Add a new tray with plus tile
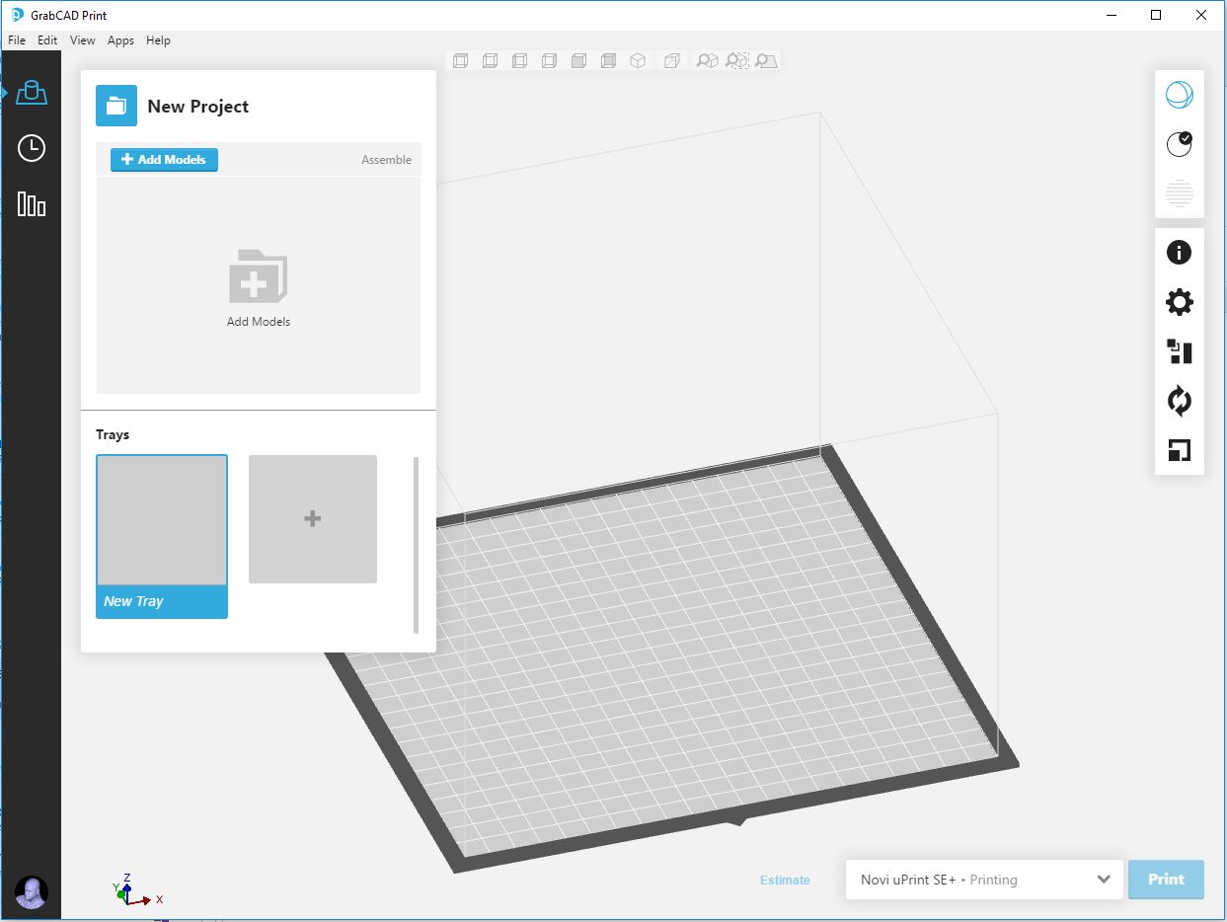The width and height of the screenshot is (1227, 922). point(313,519)
